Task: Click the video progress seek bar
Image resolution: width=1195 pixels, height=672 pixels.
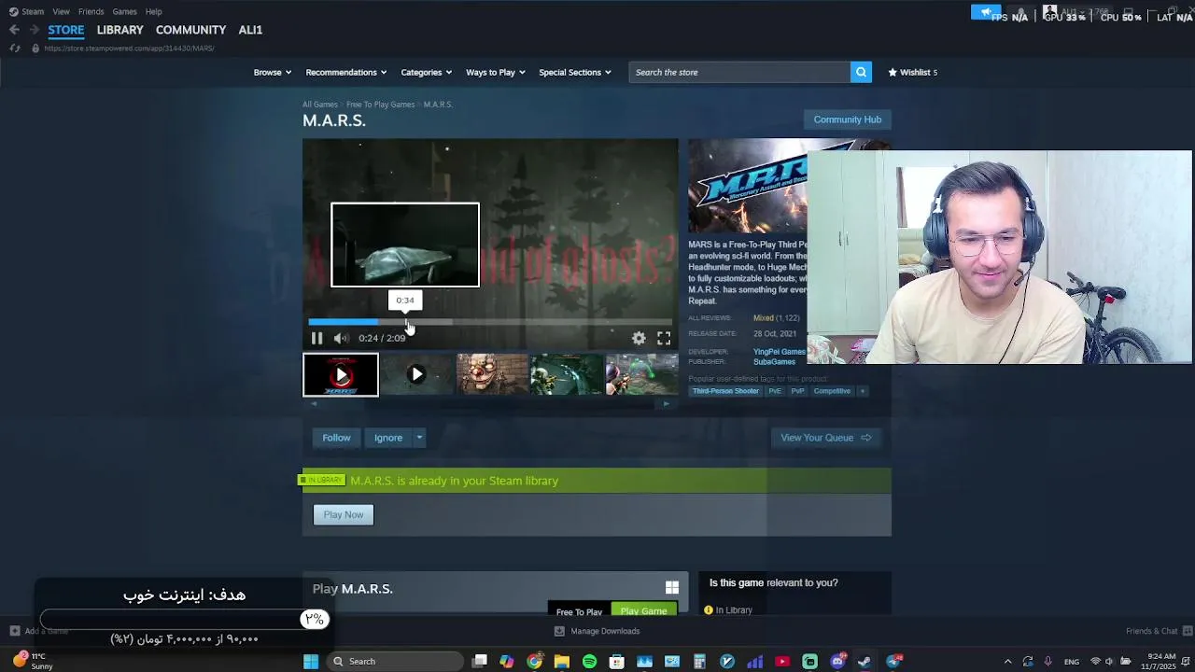Action: point(489,322)
